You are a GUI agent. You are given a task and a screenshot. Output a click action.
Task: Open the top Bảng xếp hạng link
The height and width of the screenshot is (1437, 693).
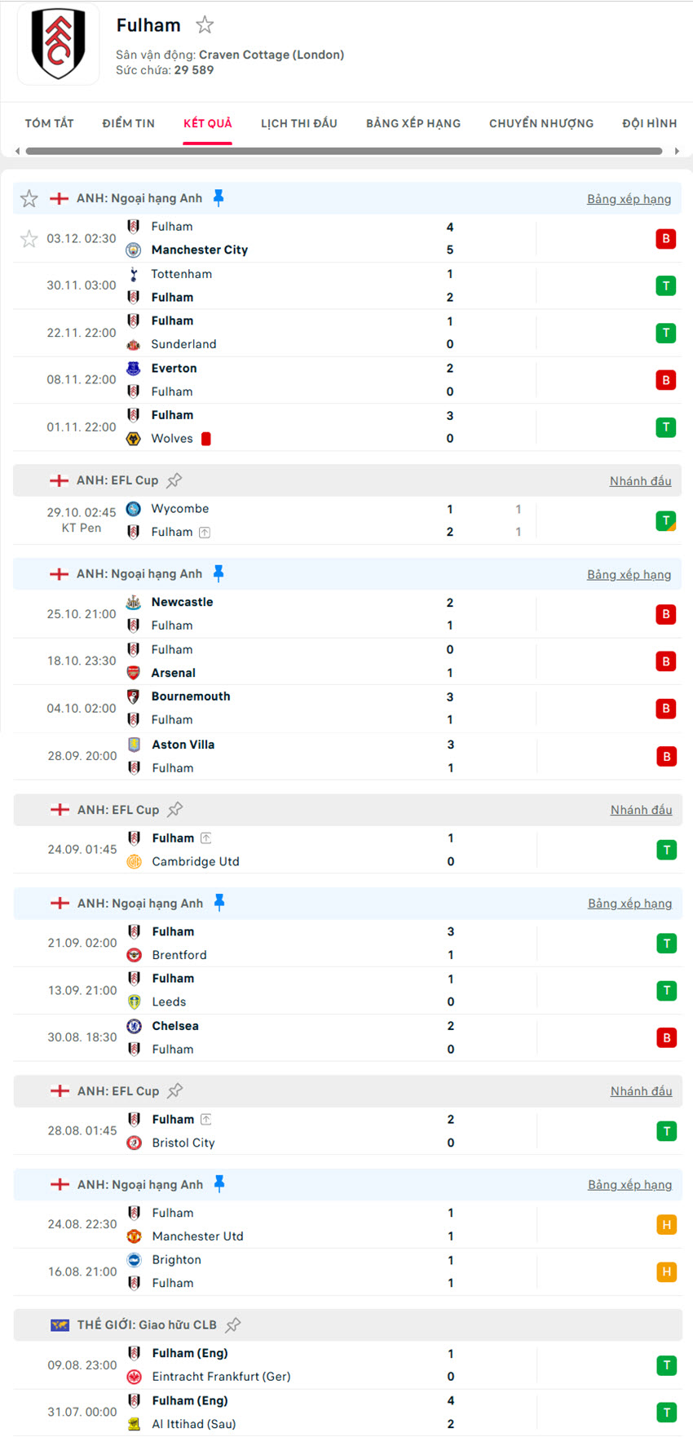pos(629,199)
